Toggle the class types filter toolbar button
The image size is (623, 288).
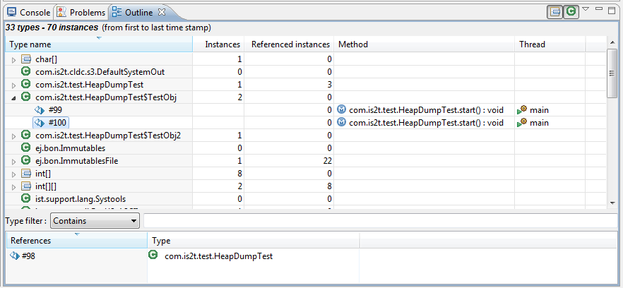pyautogui.click(x=570, y=12)
